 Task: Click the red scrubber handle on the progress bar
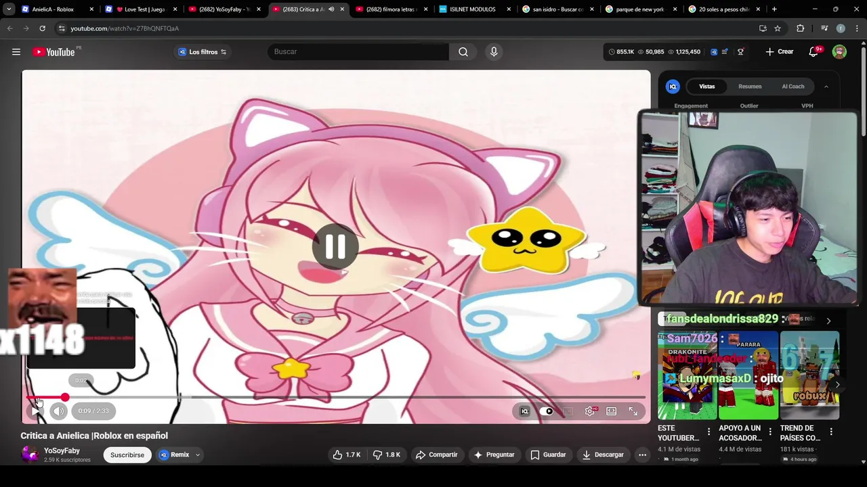pyautogui.click(x=64, y=398)
